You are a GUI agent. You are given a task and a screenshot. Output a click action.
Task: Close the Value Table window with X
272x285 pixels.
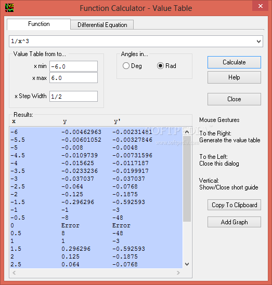point(261,6)
